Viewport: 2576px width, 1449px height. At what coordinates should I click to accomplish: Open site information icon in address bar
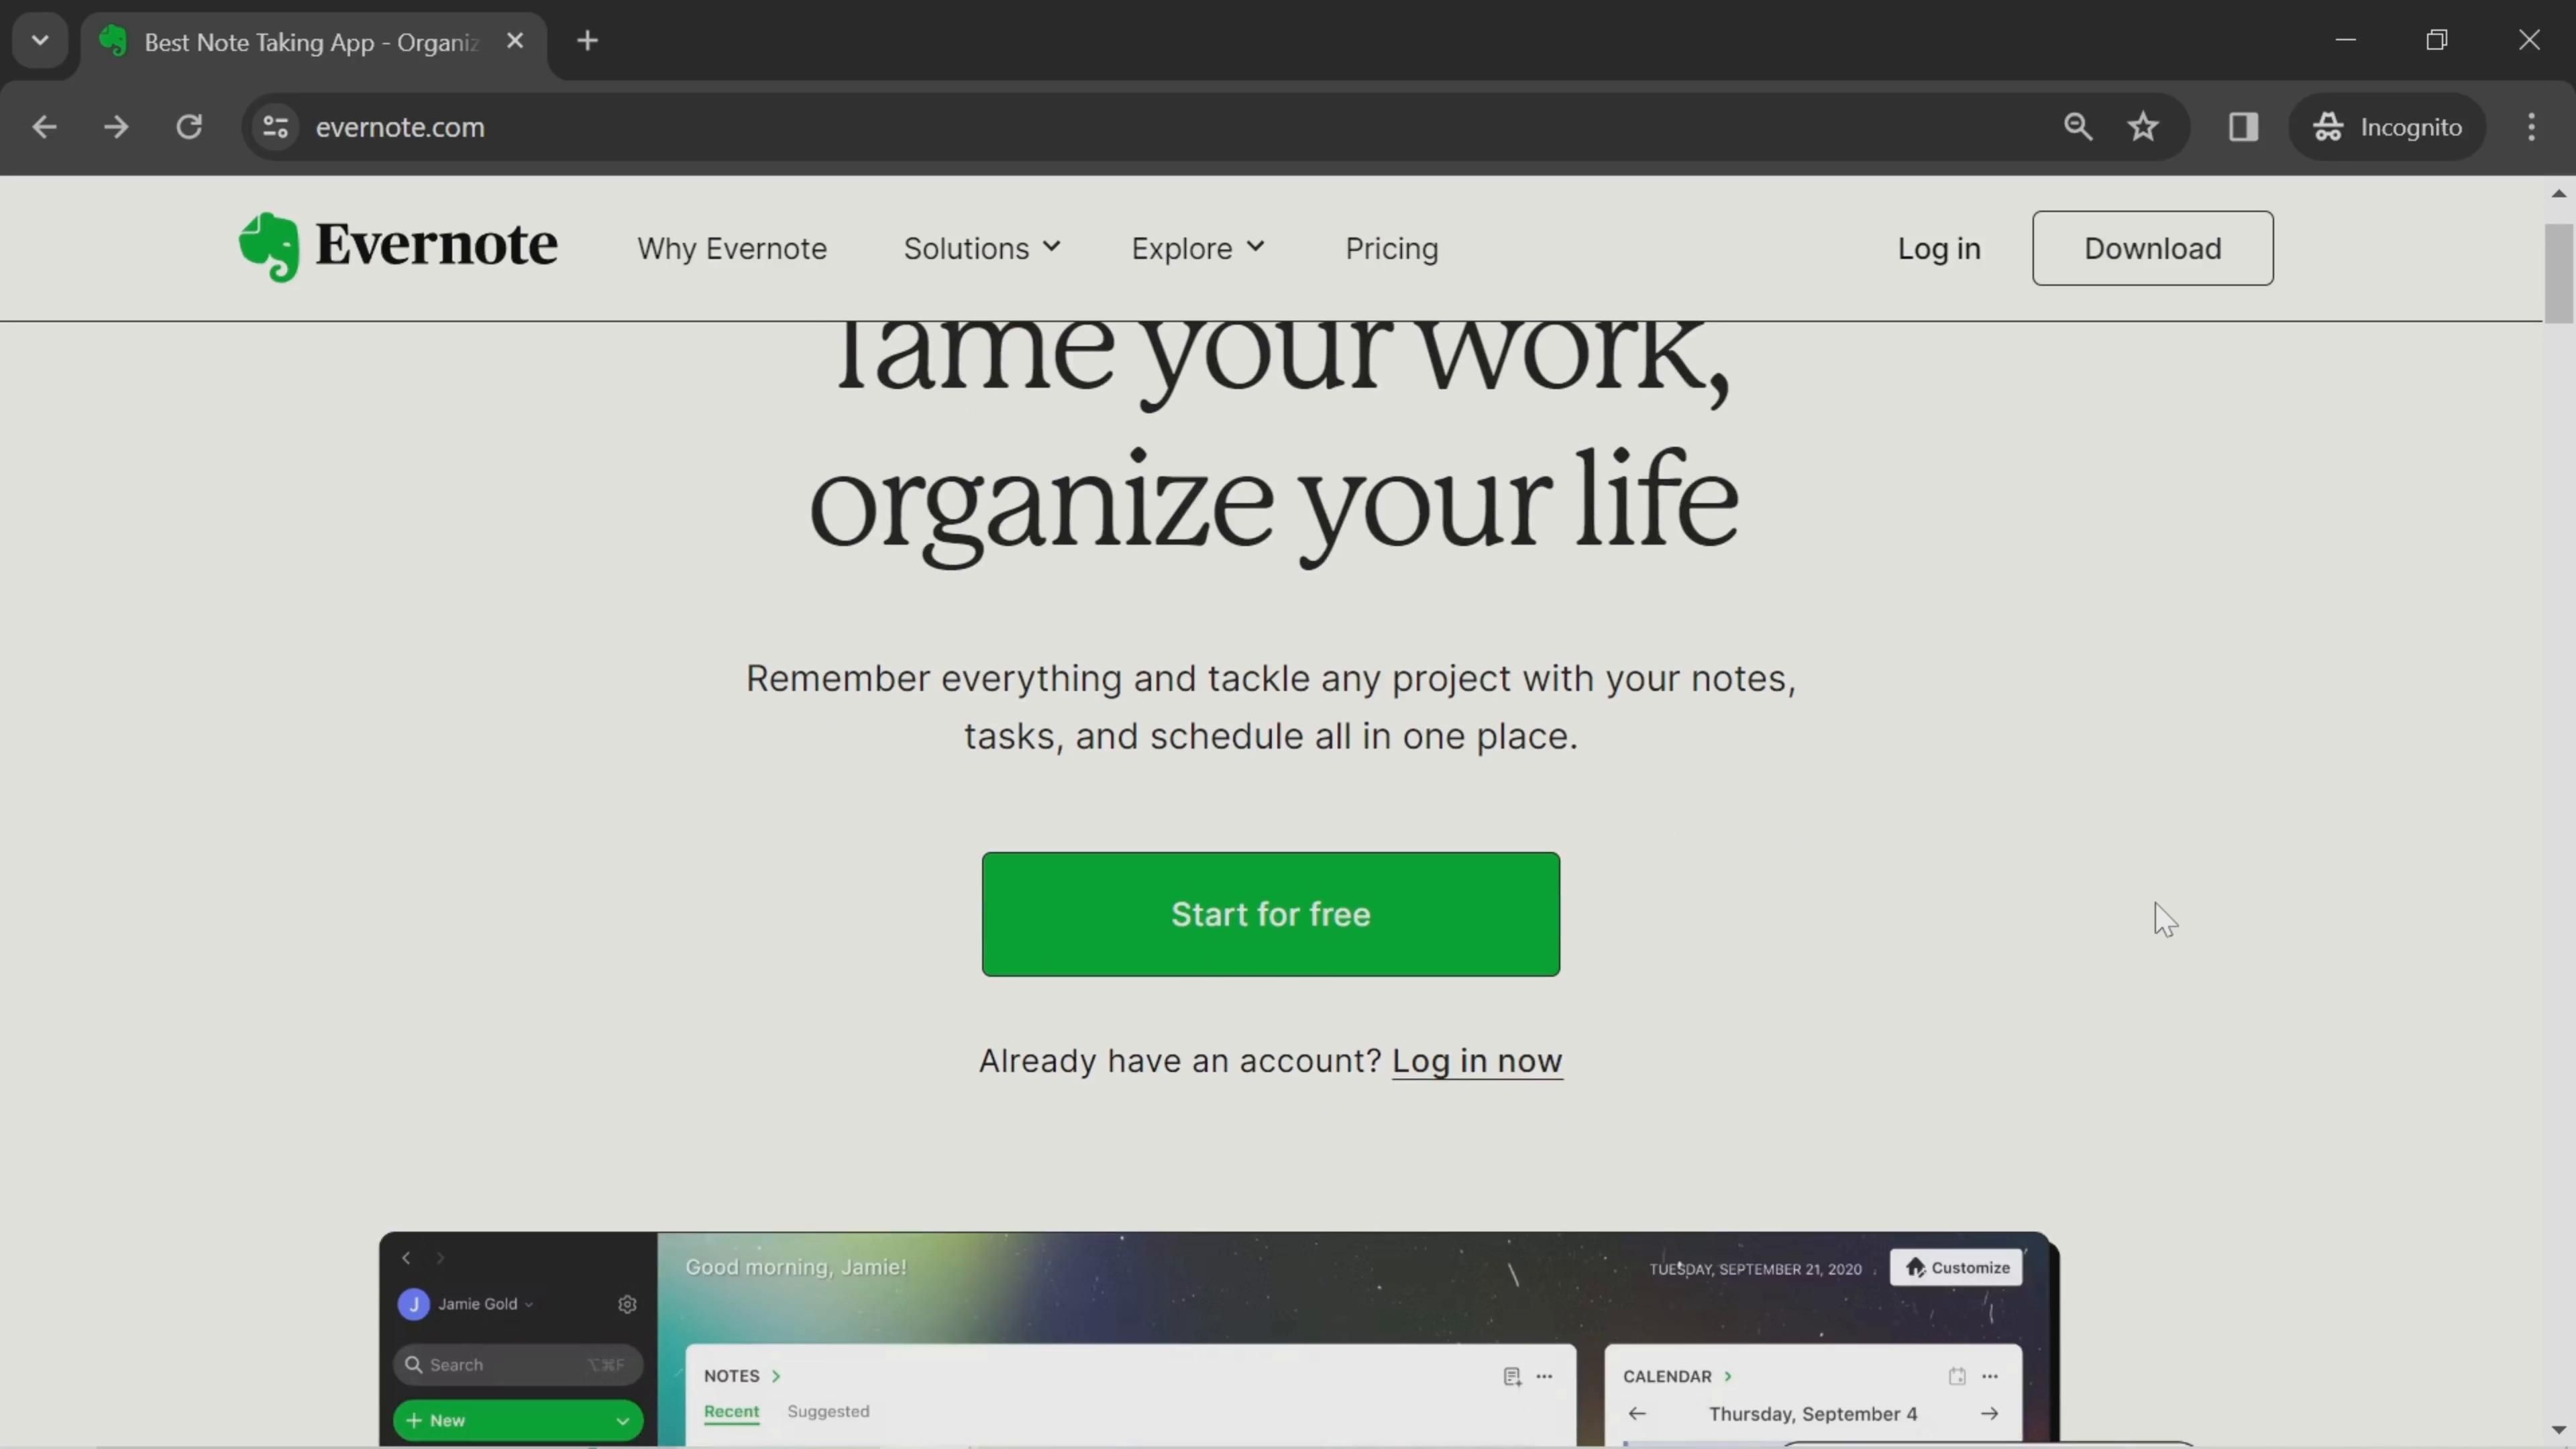pyautogui.click(x=276, y=127)
